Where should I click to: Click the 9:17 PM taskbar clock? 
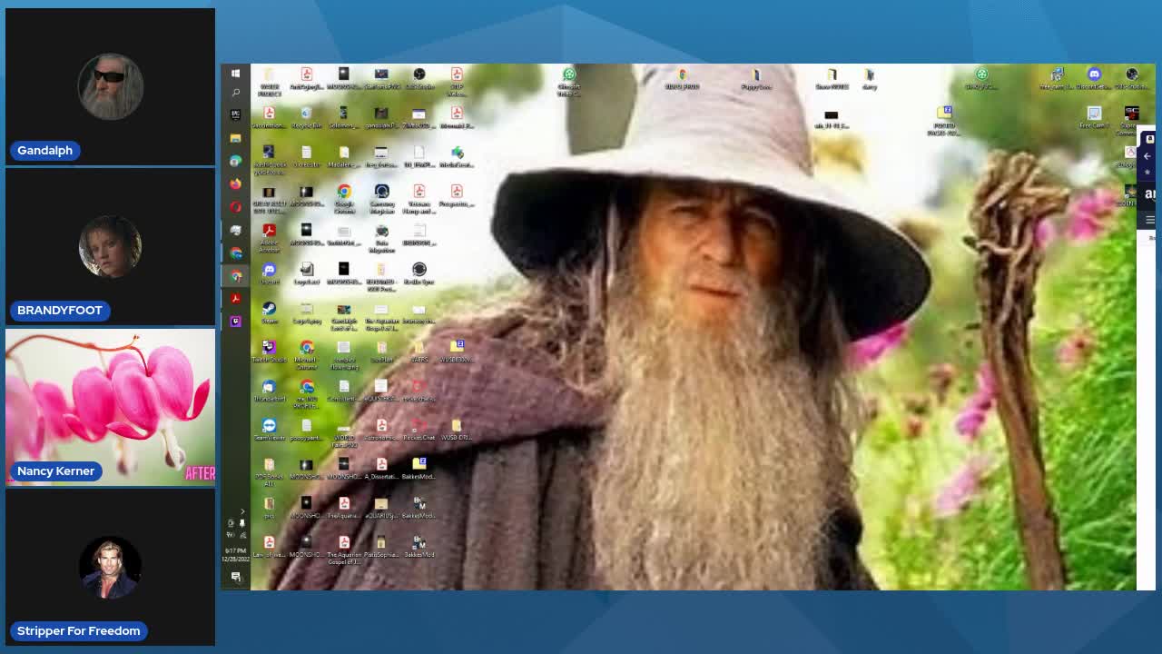coord(235,555)
